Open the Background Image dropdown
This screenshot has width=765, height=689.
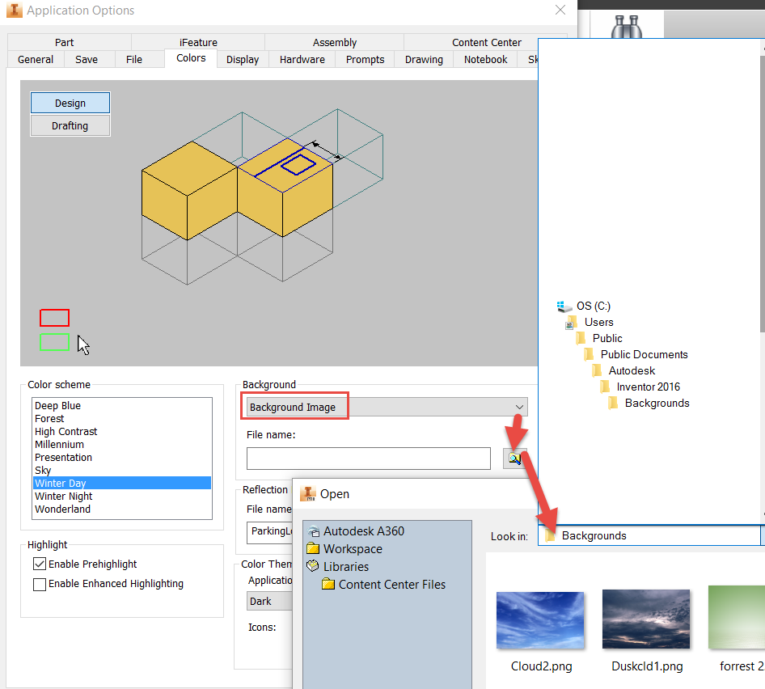pyautogui.click(x=387, y=407)
